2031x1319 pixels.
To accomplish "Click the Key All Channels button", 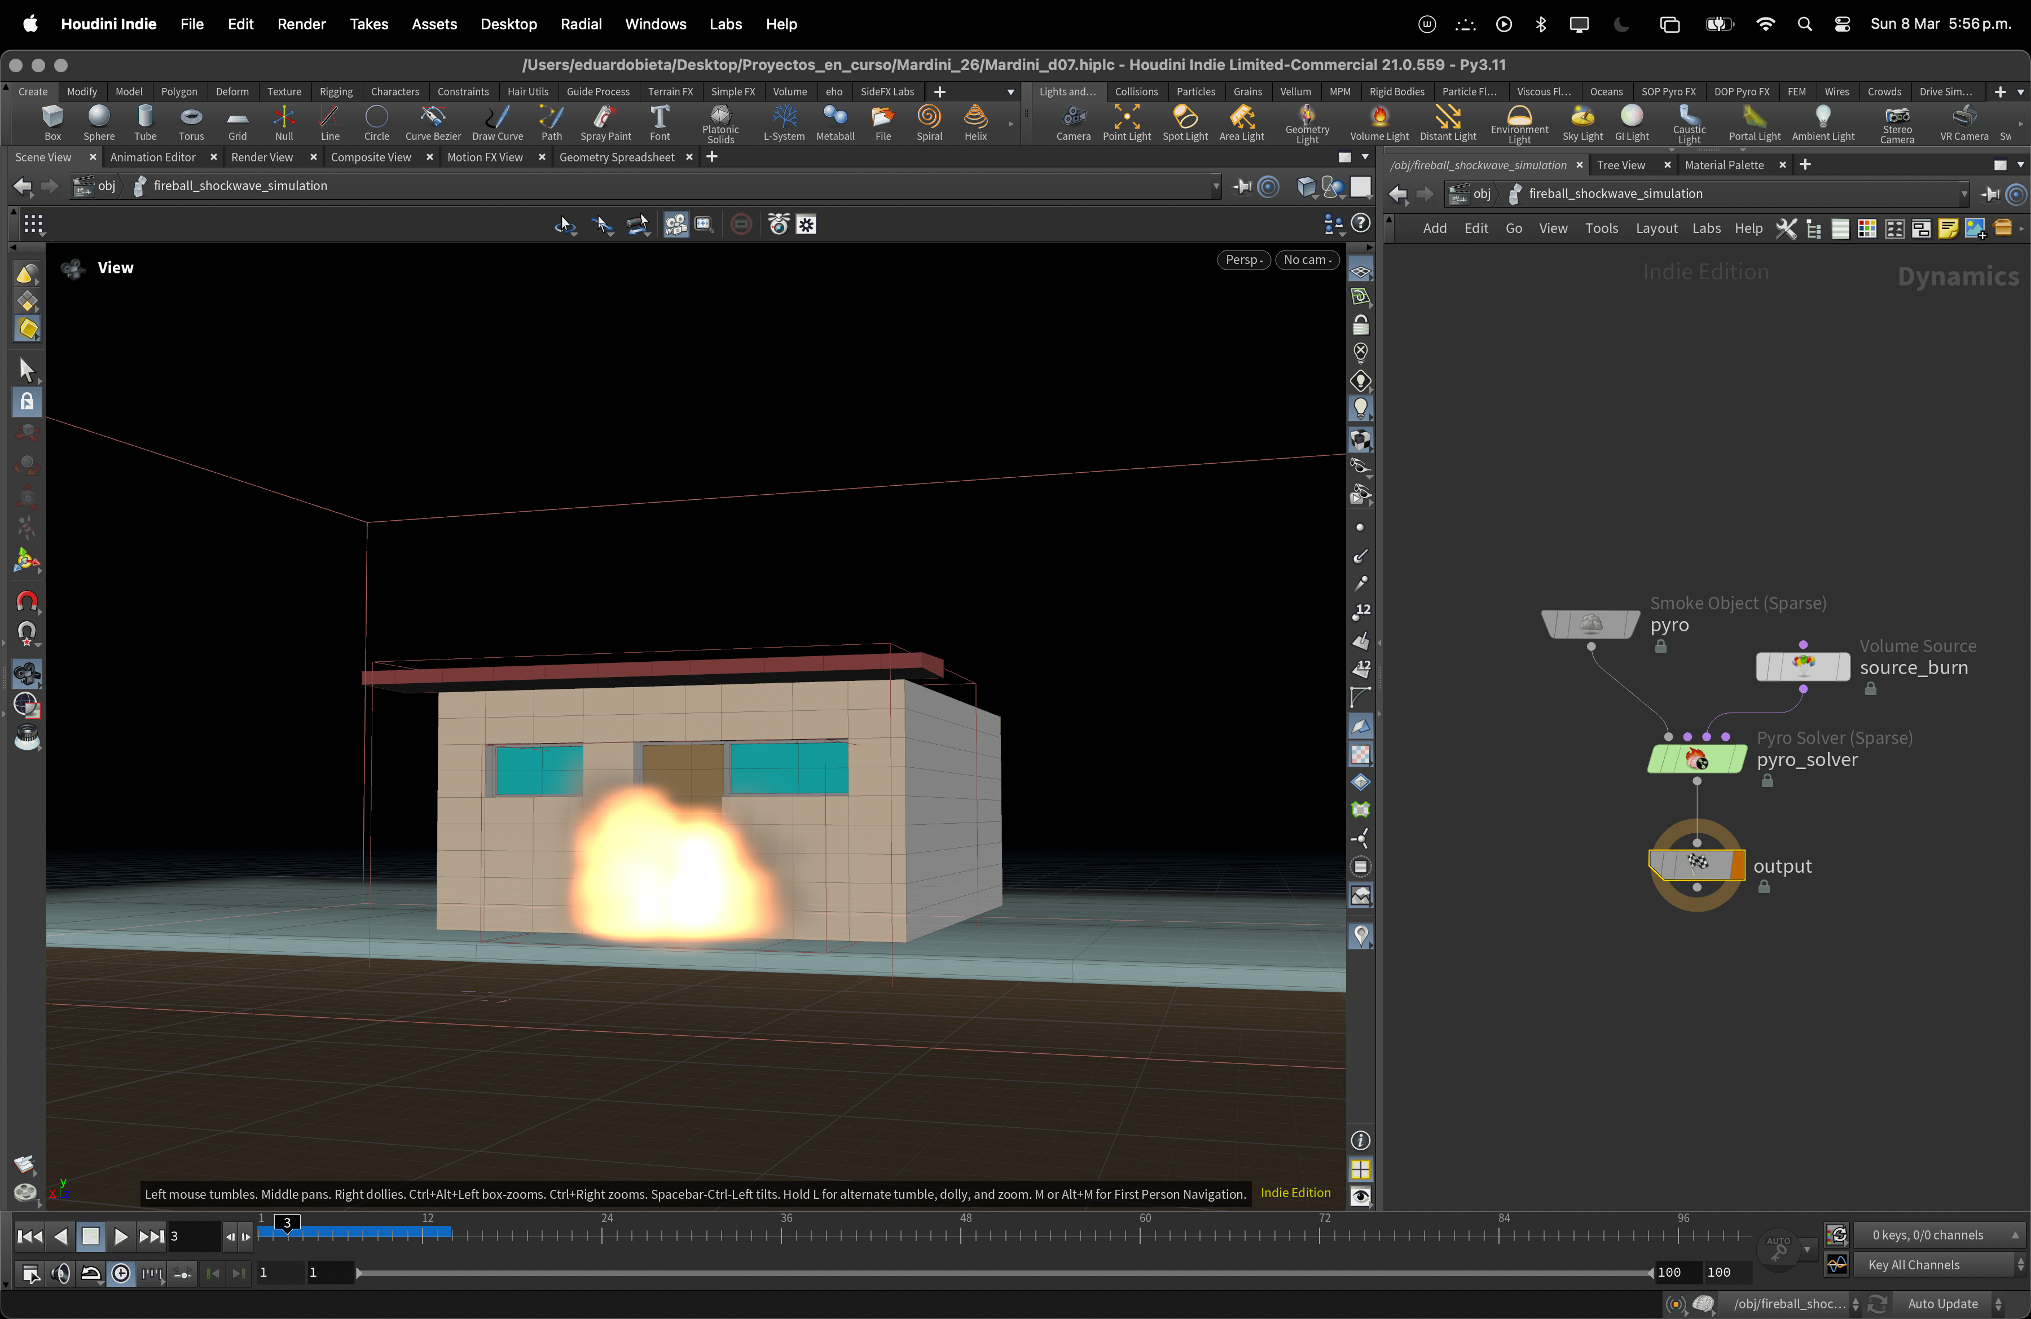I will coord(1913,1264).
